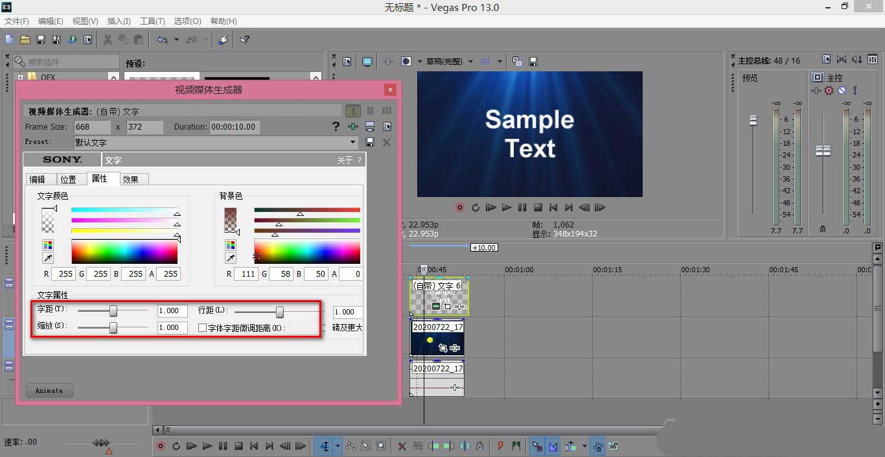Save the preview snapshot to file

[x=533, y=62]
